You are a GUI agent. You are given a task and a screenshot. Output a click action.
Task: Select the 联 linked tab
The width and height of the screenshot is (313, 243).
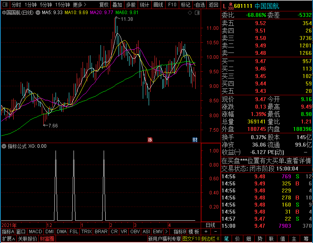(271, 239)
